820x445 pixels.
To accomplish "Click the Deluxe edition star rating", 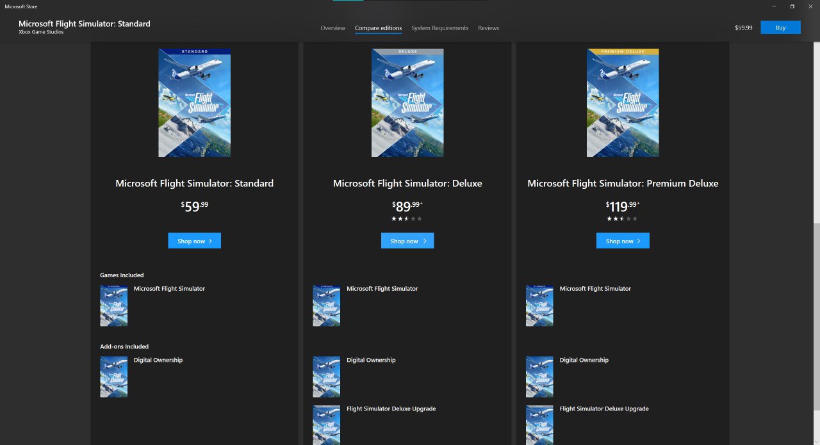I will tap(407, 219).
